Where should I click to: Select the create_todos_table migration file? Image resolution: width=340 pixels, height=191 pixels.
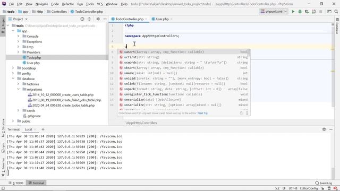coord(63,105)
